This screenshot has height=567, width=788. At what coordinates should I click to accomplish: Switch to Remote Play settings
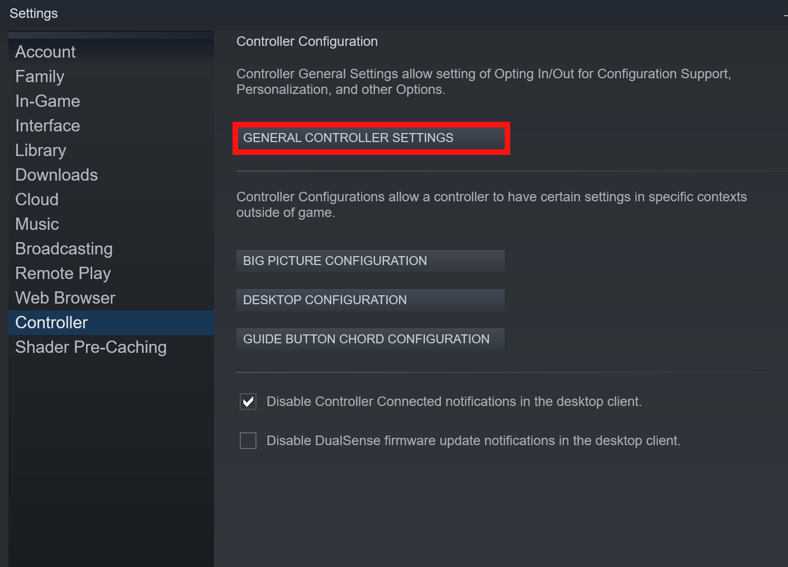[63, 273]
